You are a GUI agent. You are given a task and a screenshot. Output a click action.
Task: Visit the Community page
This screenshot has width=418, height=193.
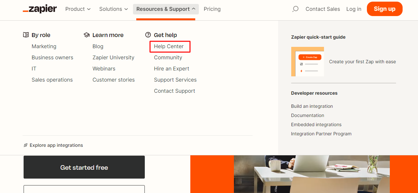[168, 57]
